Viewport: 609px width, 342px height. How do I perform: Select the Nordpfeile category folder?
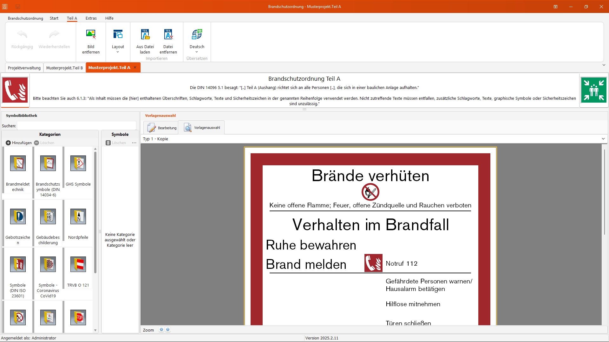78,217
